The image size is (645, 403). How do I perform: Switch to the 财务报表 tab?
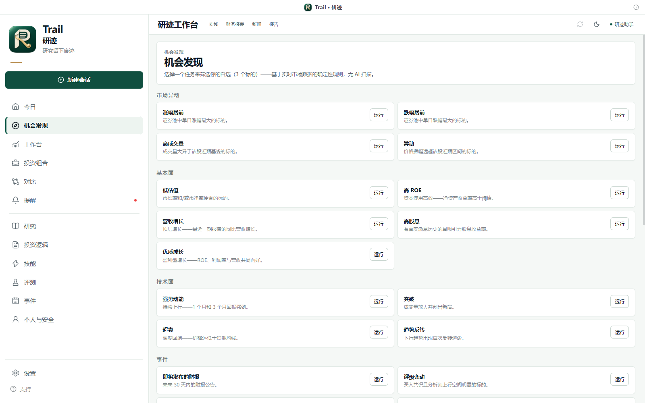[235, 24]
